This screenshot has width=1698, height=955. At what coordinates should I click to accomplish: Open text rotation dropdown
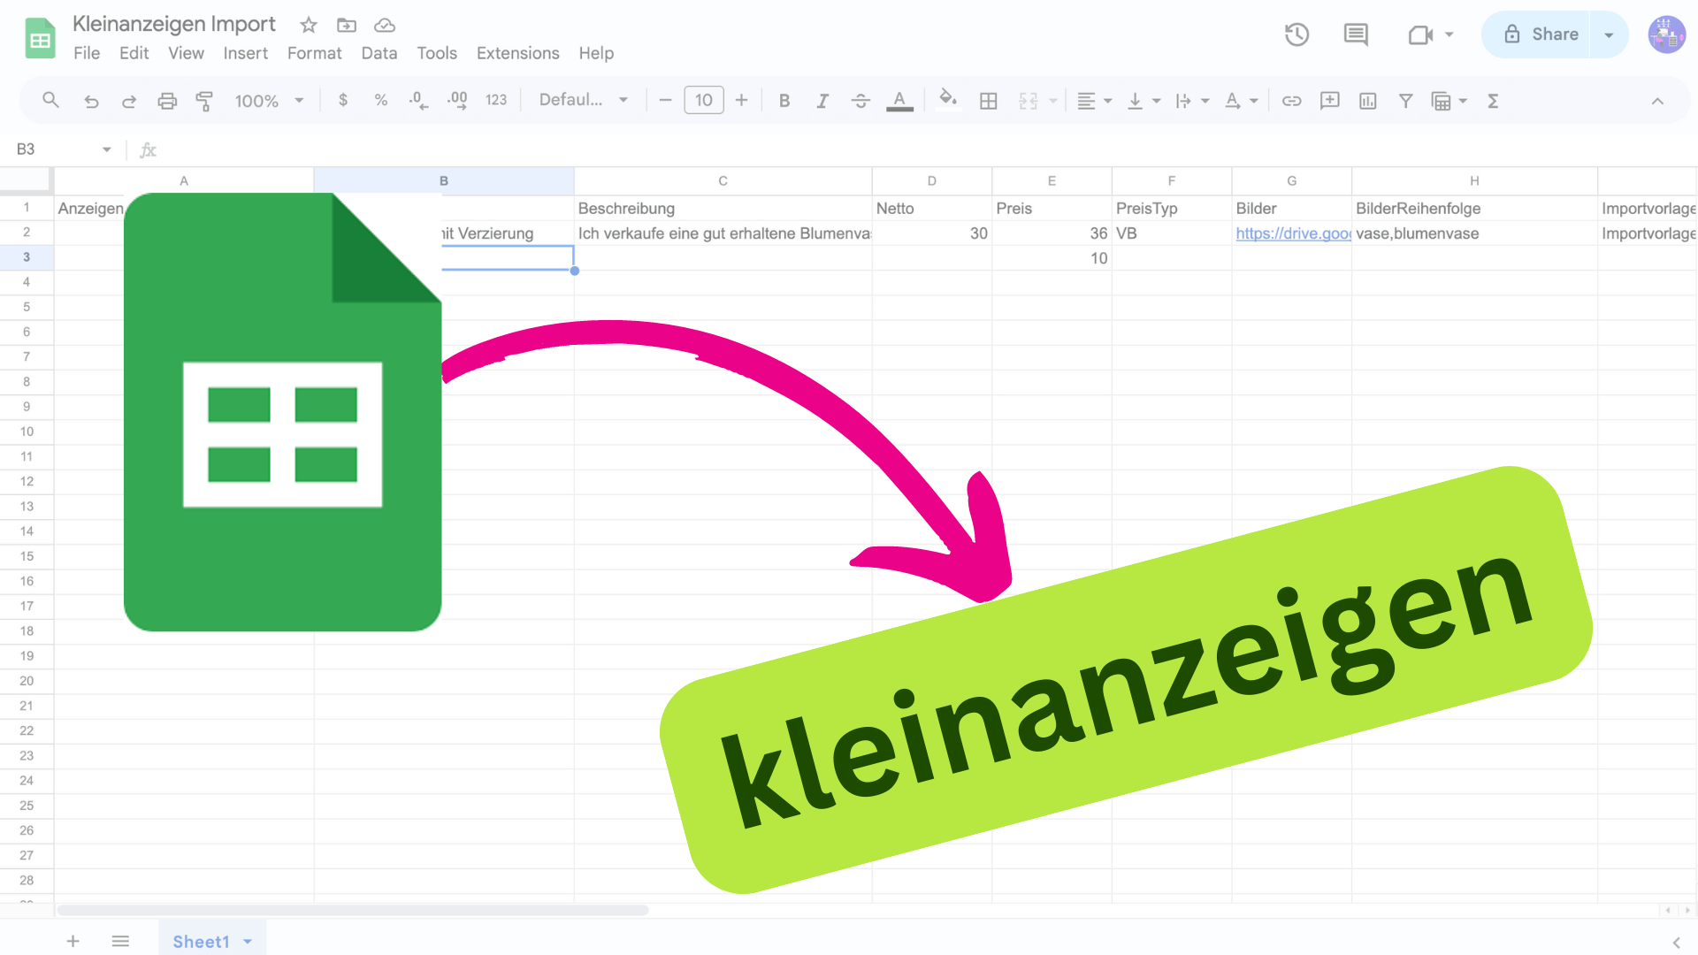pos(1241,101)
